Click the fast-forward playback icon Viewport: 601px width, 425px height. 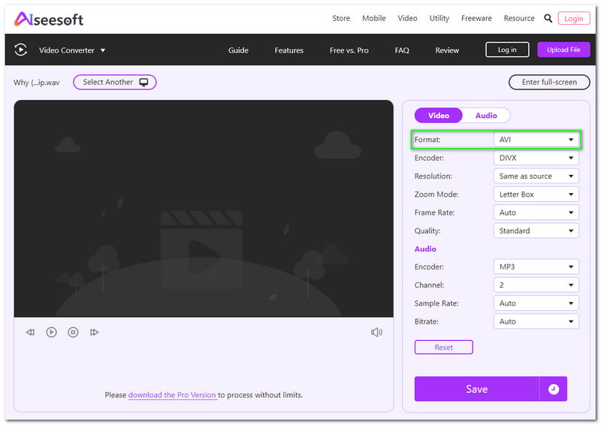coord(95,332)
